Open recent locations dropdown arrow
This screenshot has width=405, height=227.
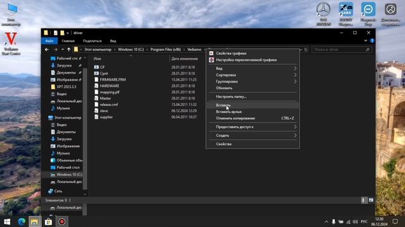tap(63, 49)
